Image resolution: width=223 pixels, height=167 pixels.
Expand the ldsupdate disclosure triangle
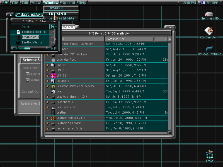(48, 81)
